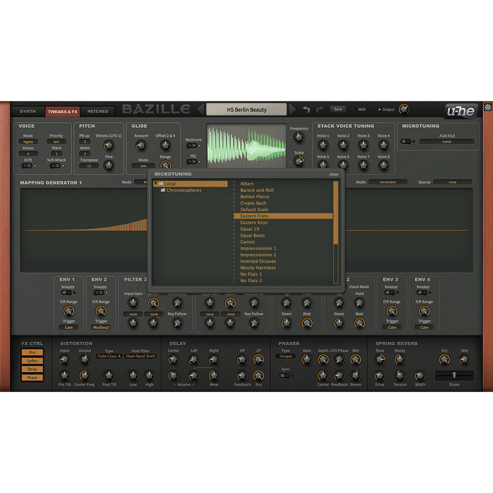Viewport: 493px width, 493px height.
Task: Open settings via the gear icon
Action: tap(488, 107)
